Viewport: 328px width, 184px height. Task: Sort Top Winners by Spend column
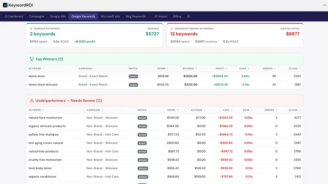click(x=163, y=68)
